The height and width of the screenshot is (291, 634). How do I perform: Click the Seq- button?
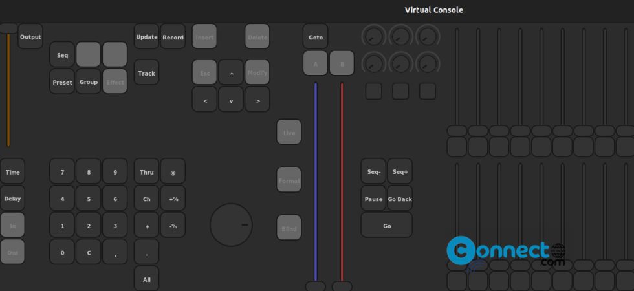click(374, 171)
